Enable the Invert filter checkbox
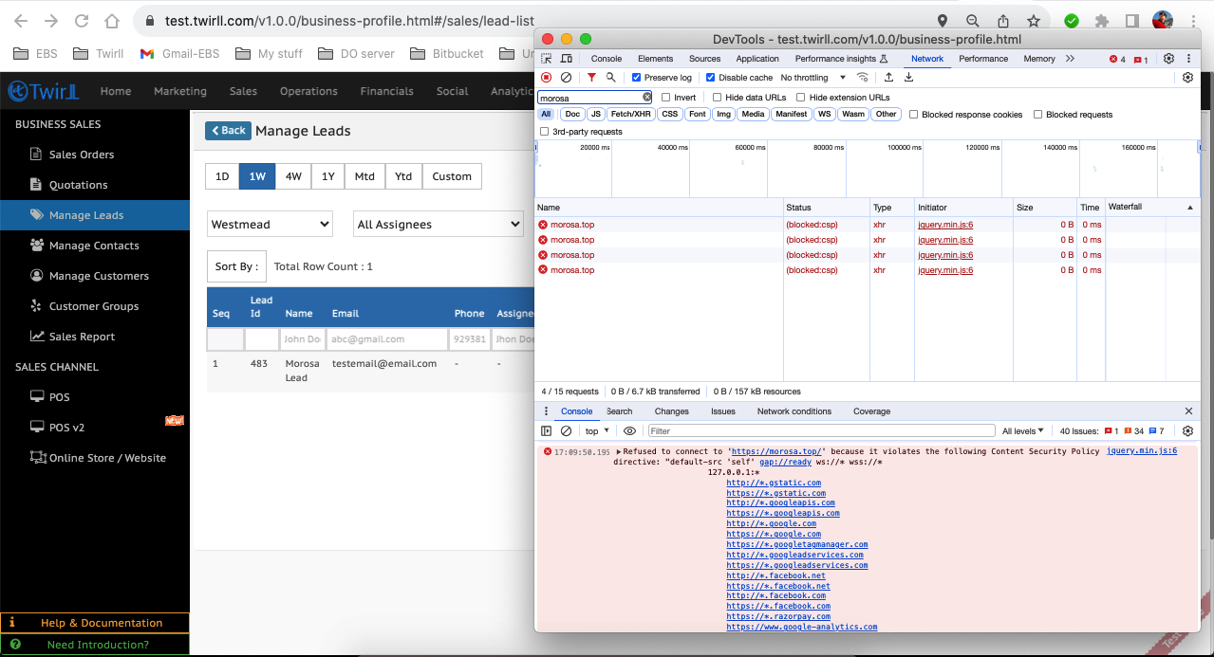The width and height of the screenshot is (1214, 657). [x=666, y=98]
